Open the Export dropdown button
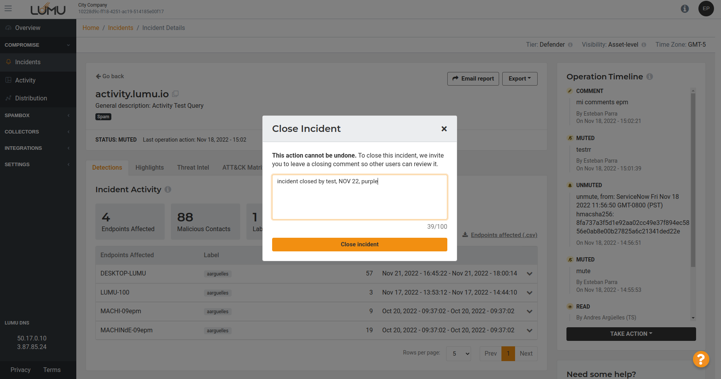 [519, 79]
